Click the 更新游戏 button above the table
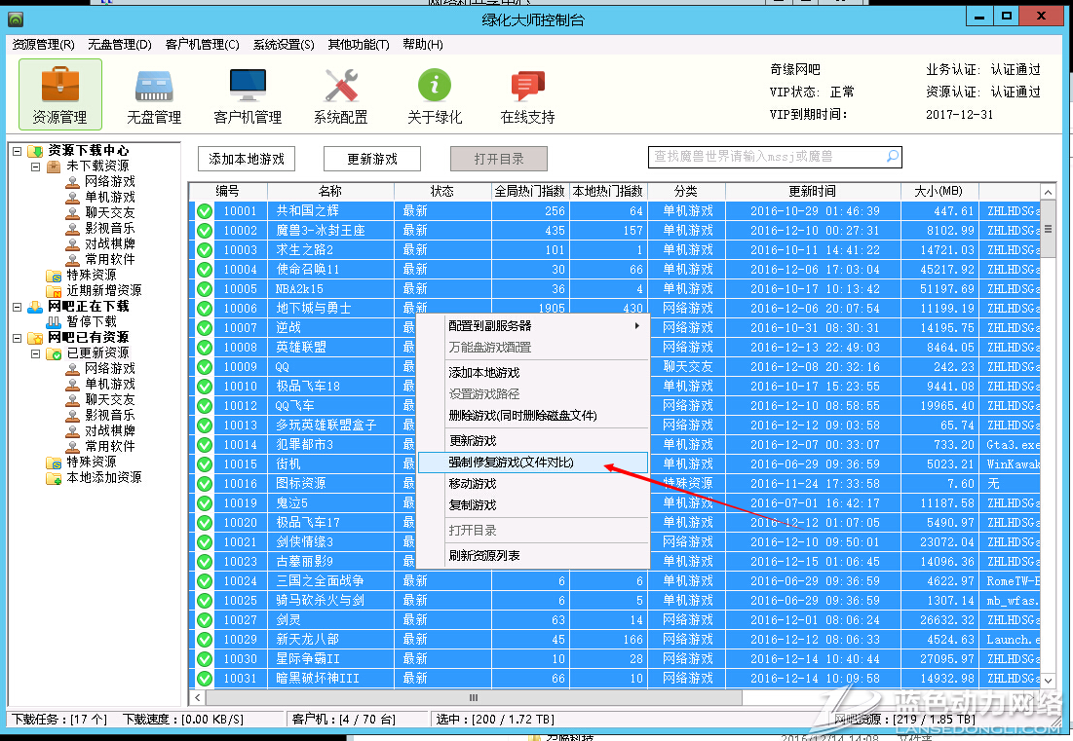 pos(372,159)
